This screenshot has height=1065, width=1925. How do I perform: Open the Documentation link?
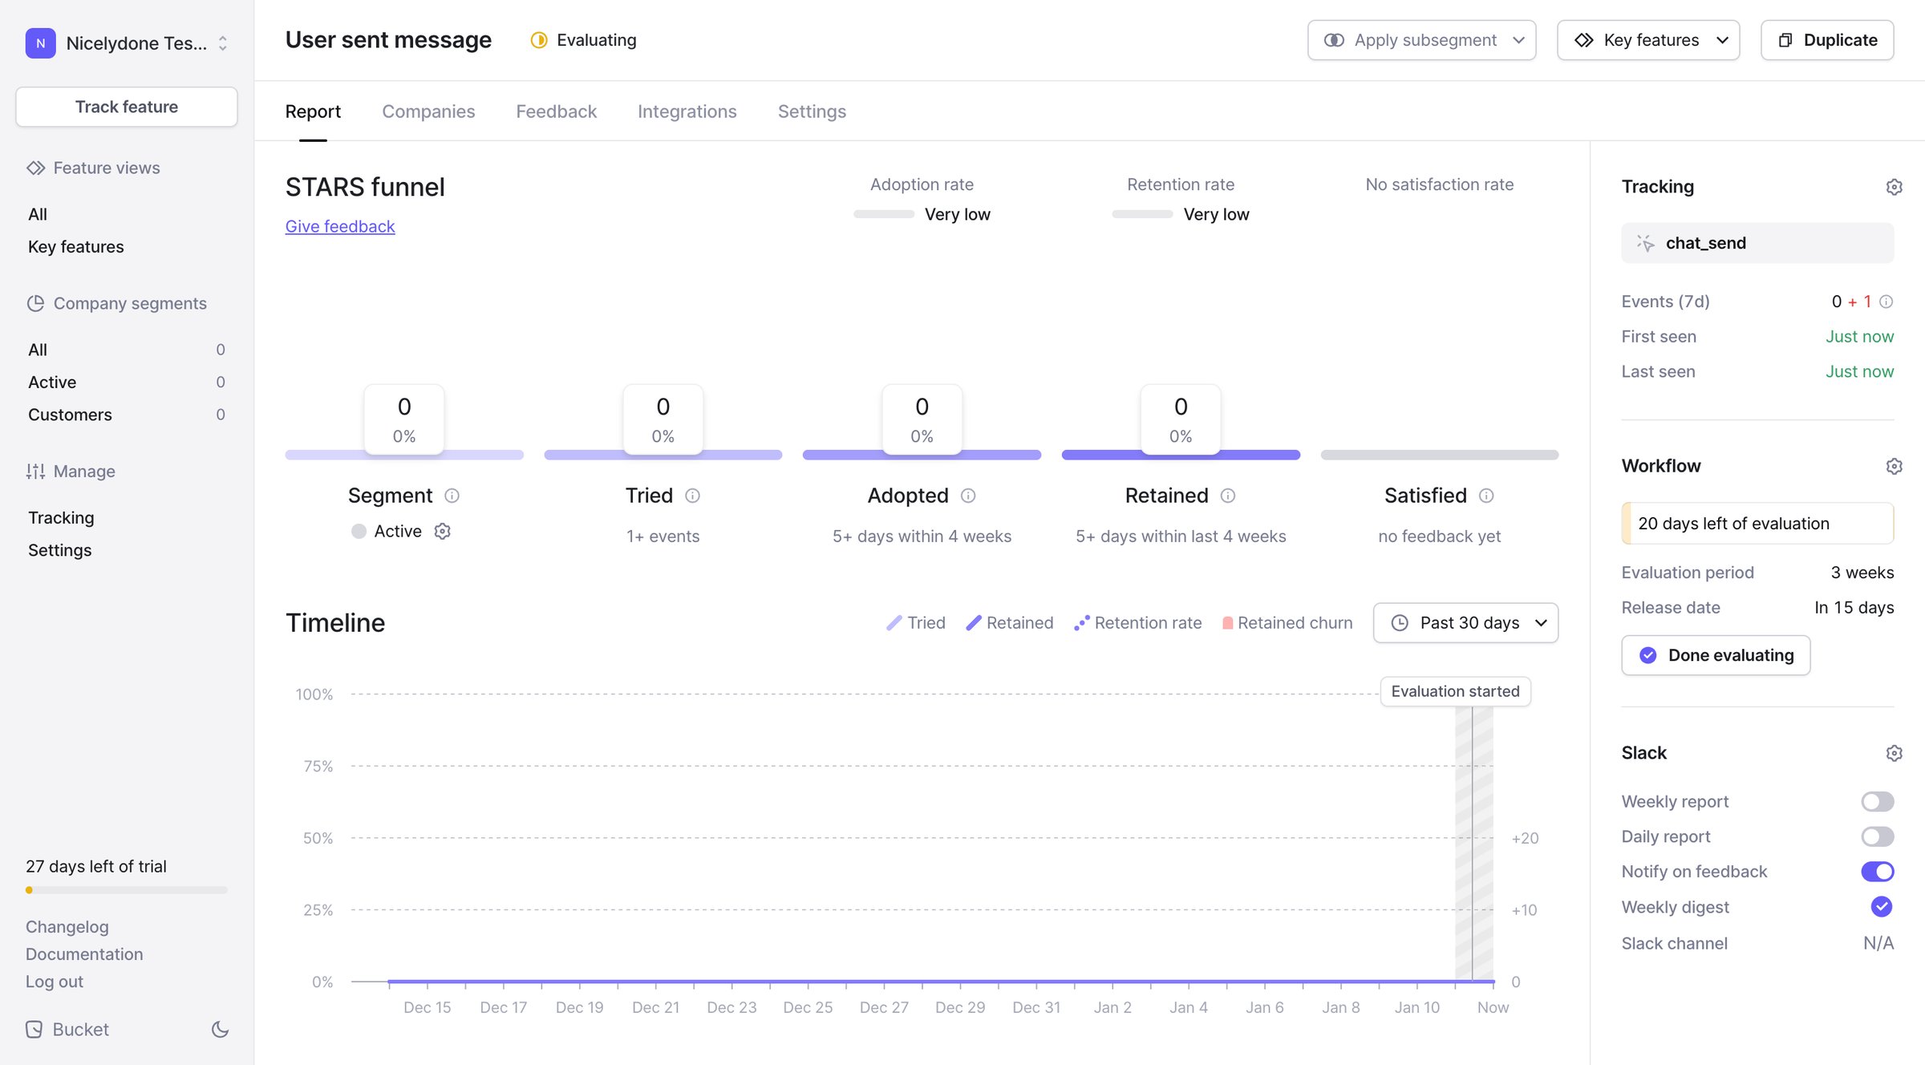pos(84,954)
